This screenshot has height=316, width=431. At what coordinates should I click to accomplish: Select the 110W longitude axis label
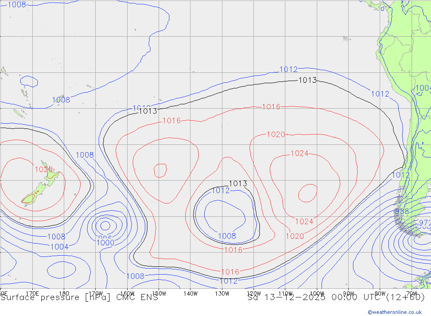pos(285,294)
